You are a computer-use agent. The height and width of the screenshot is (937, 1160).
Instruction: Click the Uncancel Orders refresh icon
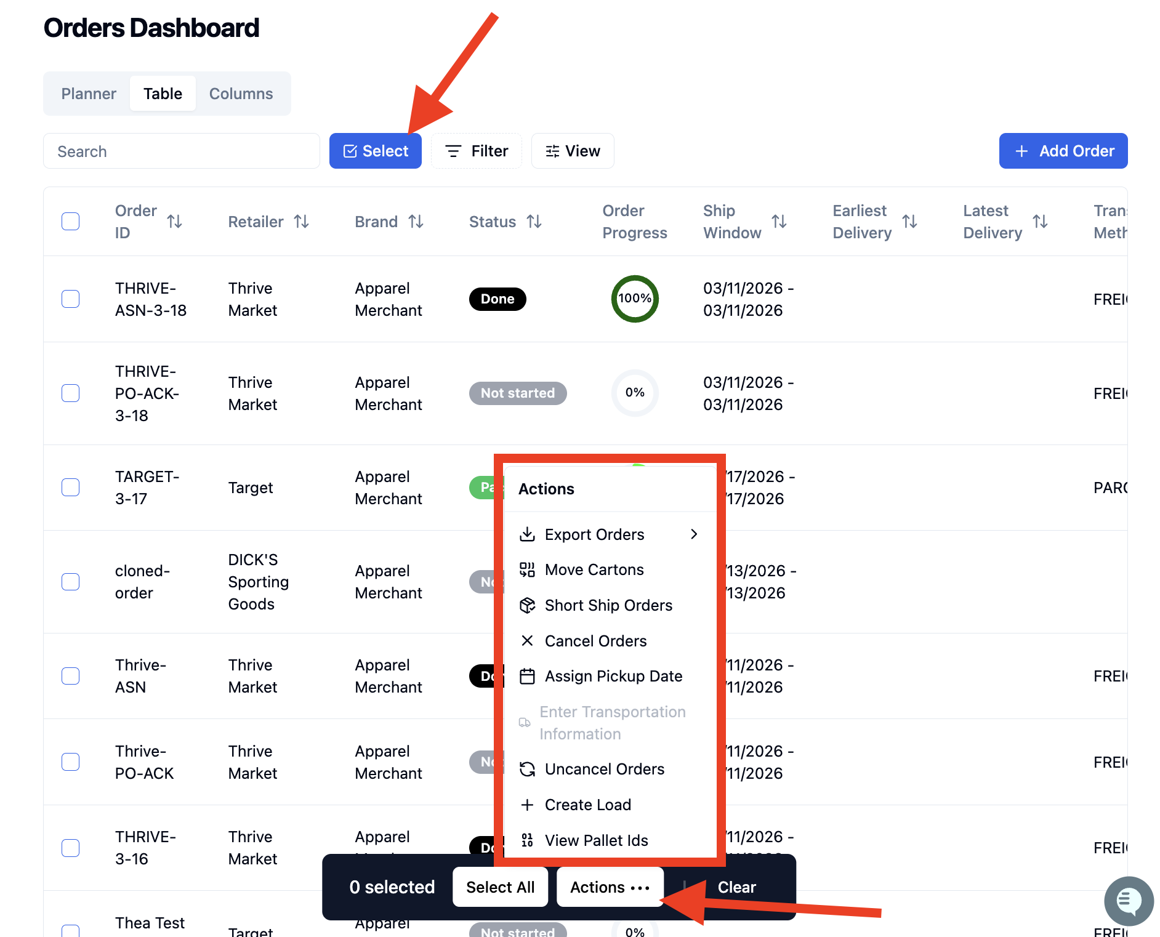pyautogui.click(x=527, y=769)
